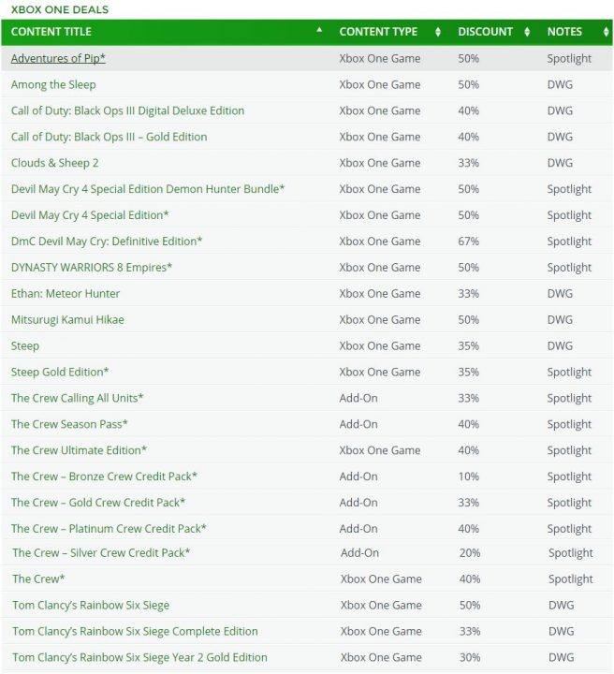Image resolution: width=614 pixels, height=674 pixels.
Task: Click the sort arrows beside Content Type
Action: point(438,32)
